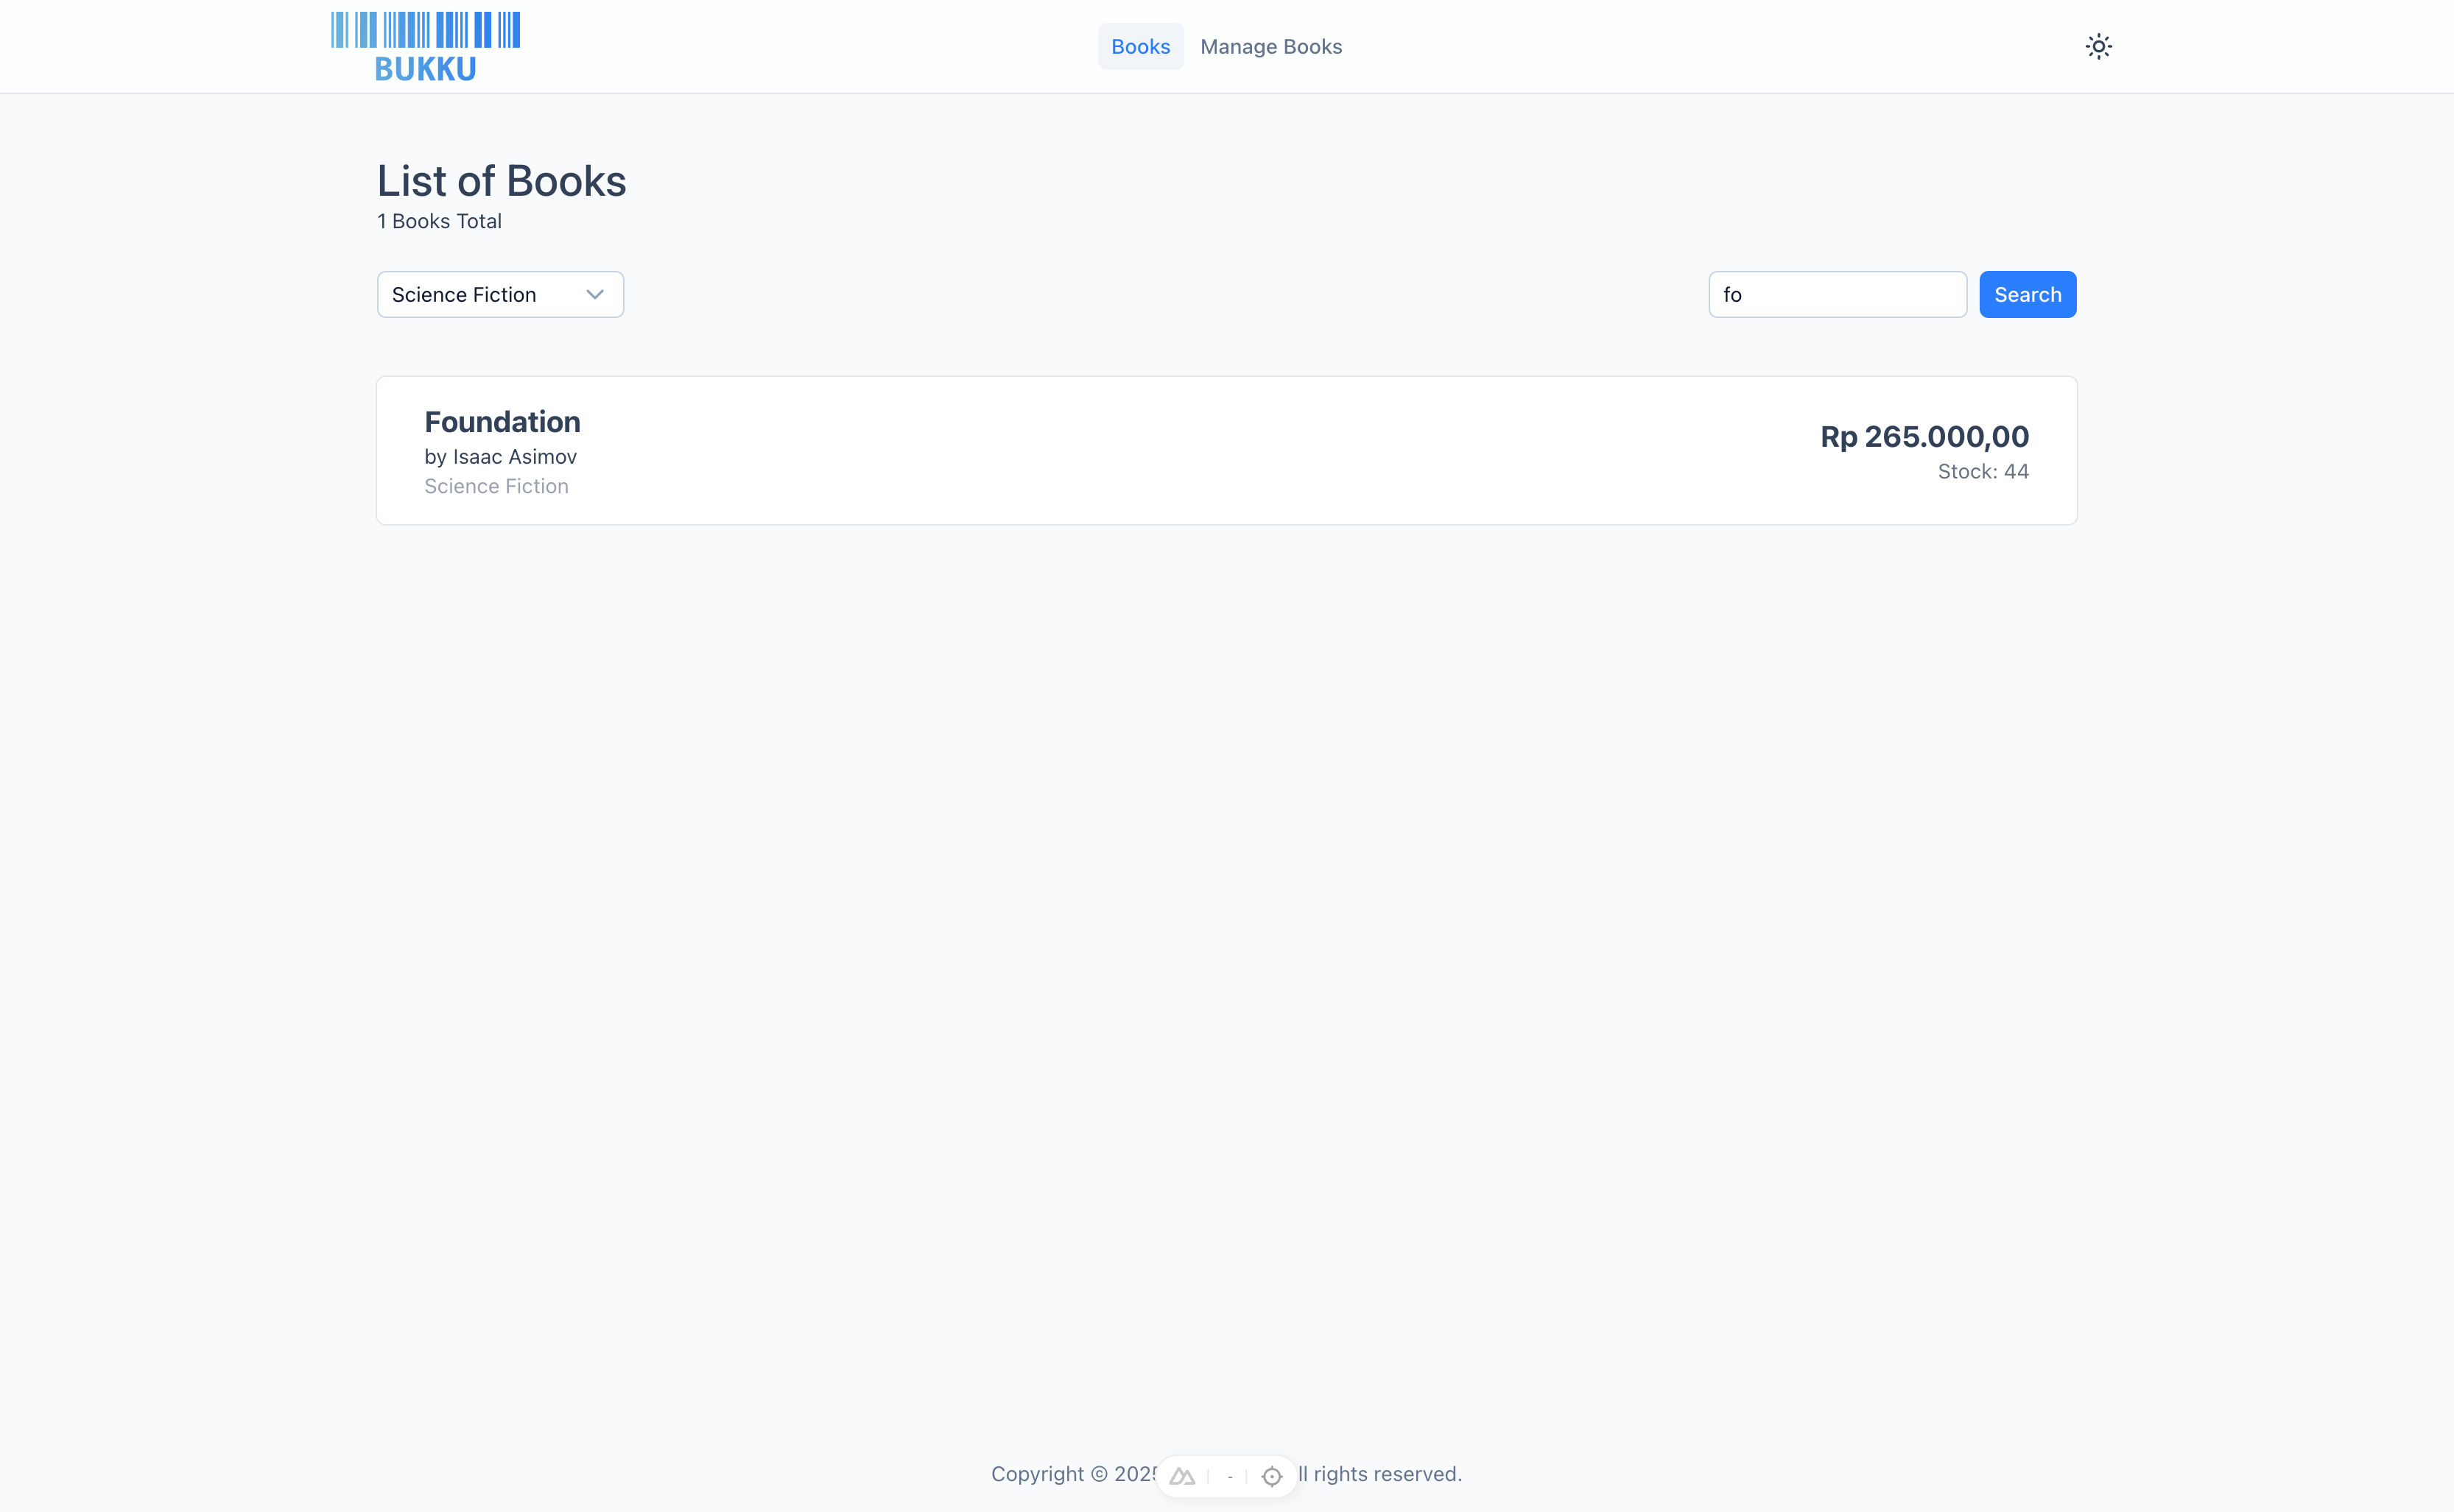Open Nuxt DevTools with the mountain icon
This screenshot has height=1512, width=2454.
[1181, 1475]
